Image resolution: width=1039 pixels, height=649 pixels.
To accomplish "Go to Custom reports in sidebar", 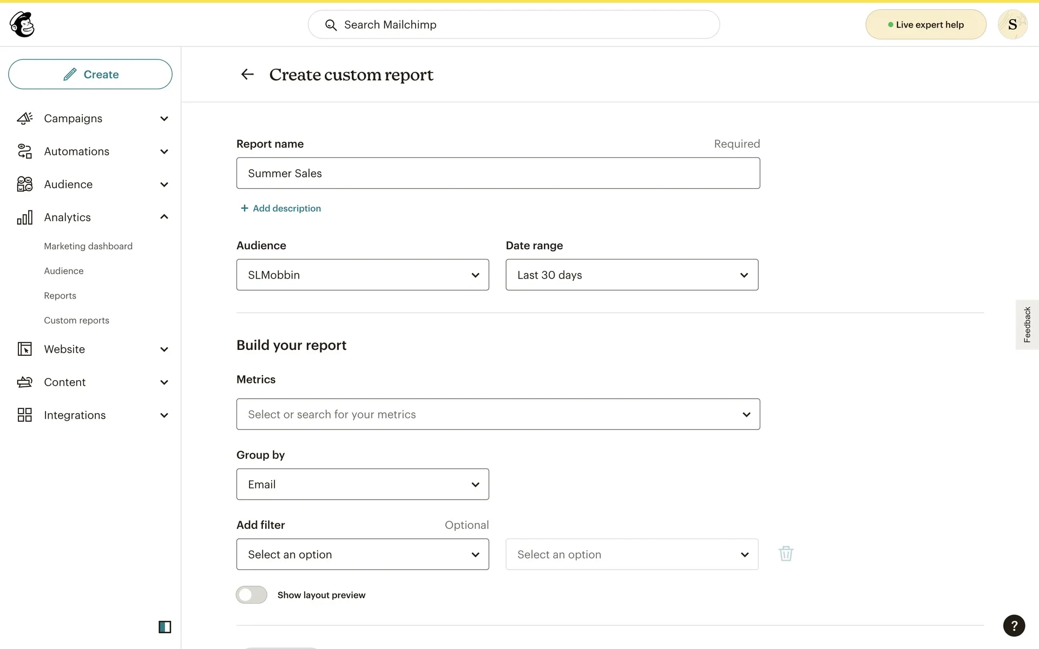I will pyautogui.click(x=76, y=320).
